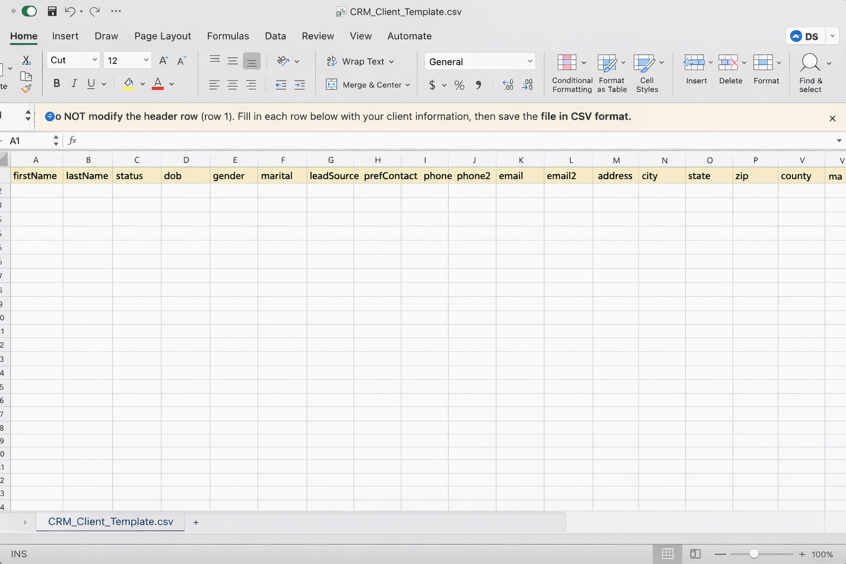Apply the accounting number format
The height and width of the screenshot is (564, 846).
[x=433, y=85]
